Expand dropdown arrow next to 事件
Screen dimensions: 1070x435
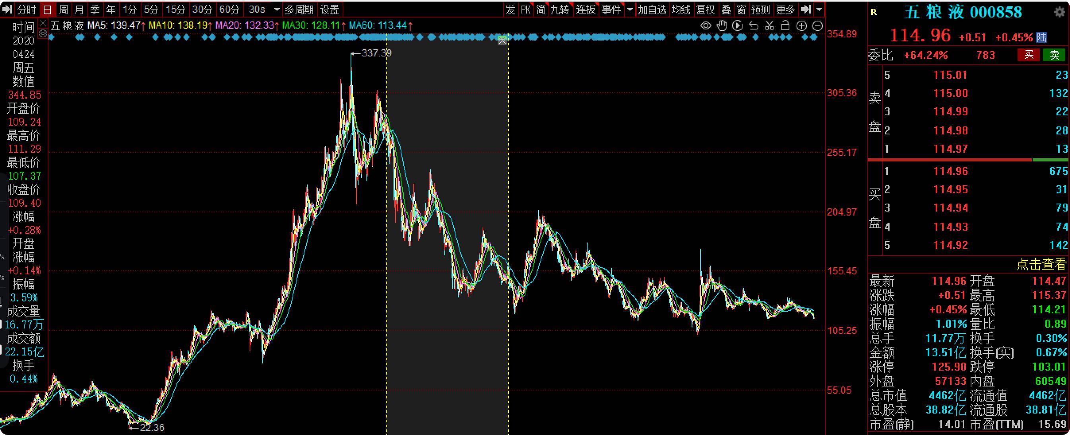click(630, 9)
